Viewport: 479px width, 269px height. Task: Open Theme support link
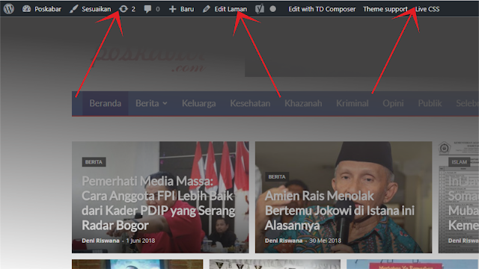(385, 9)
